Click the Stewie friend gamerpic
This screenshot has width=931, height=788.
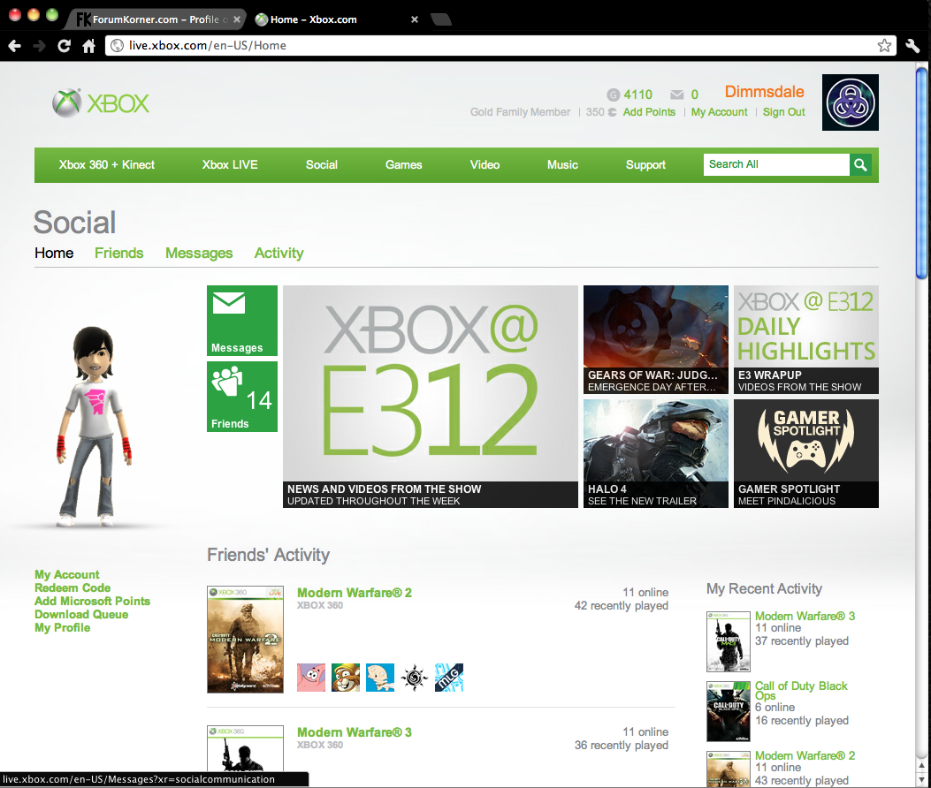pos(380,678)
